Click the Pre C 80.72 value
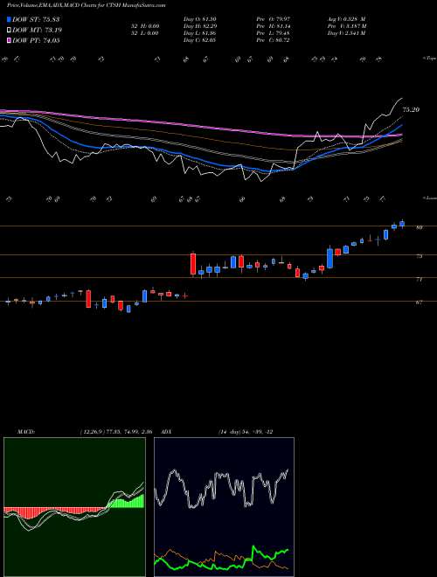The width and height of the screenshot is (437, 577). pyautogui.click(x=273, y=40)
